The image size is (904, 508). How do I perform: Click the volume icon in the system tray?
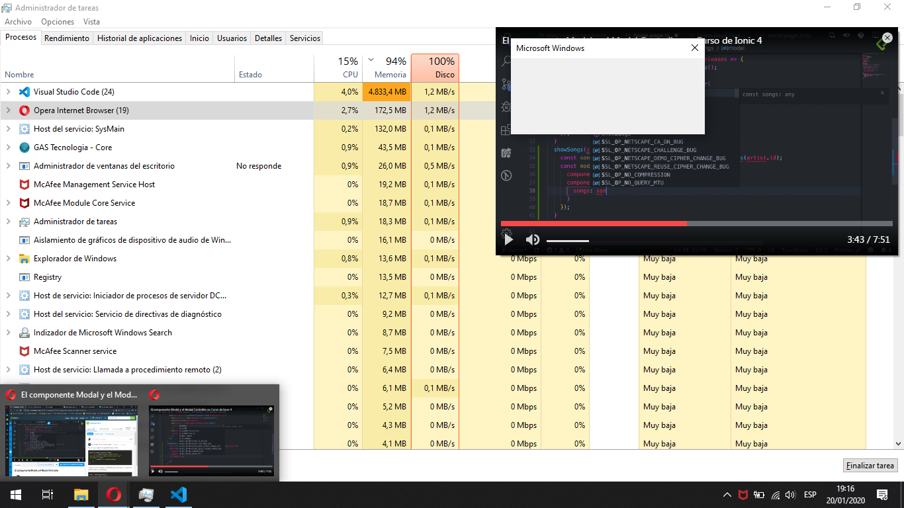pos(790,494)
